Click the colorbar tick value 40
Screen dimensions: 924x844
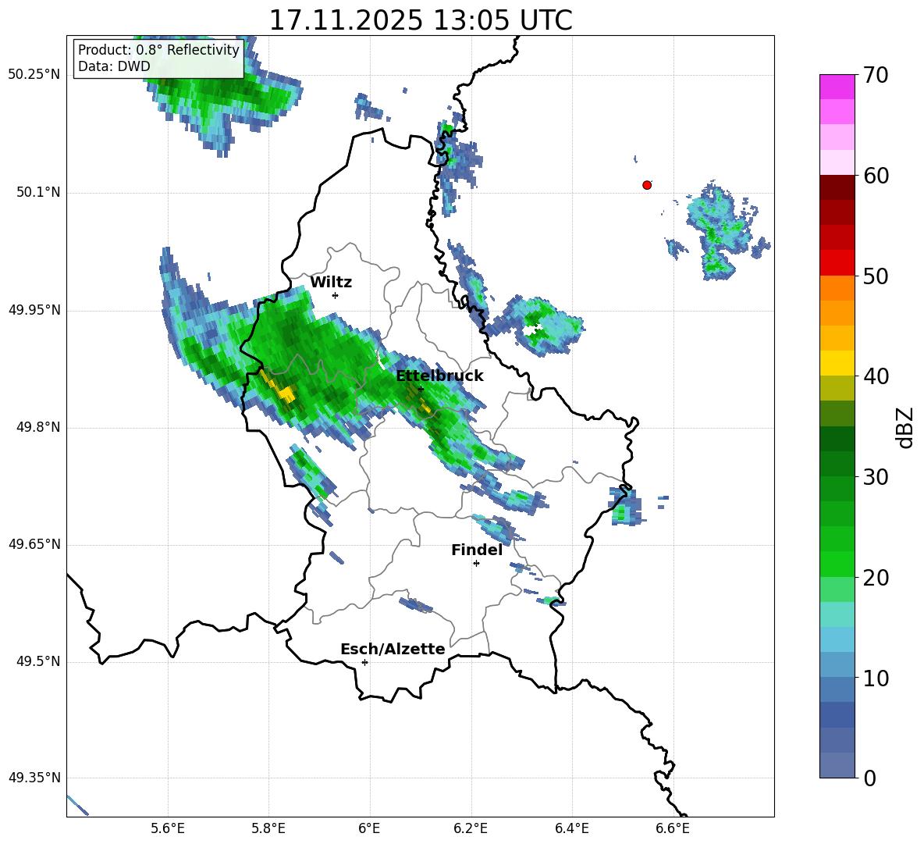tap(876, 376)
